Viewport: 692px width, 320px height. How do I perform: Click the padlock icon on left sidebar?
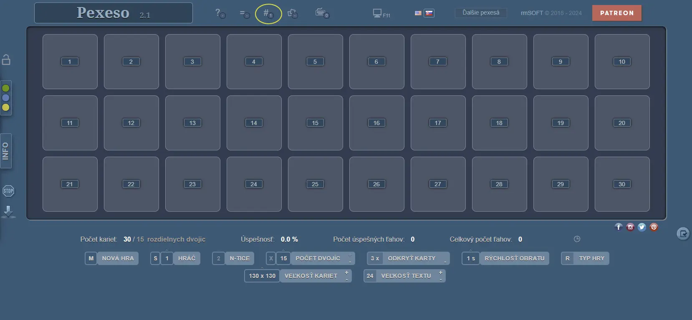6,60
